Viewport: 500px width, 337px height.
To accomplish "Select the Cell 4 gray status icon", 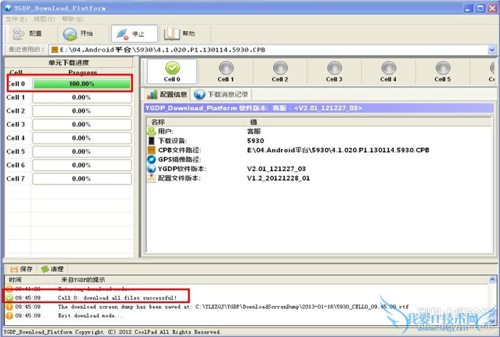I will point(389,68).
